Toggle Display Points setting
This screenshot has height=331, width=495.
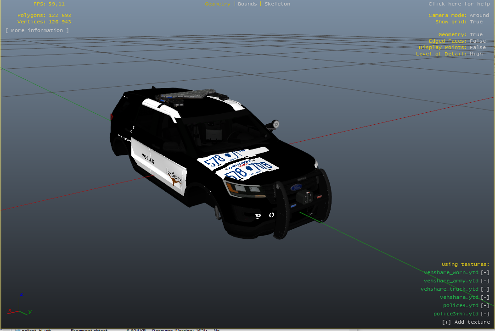478,47
